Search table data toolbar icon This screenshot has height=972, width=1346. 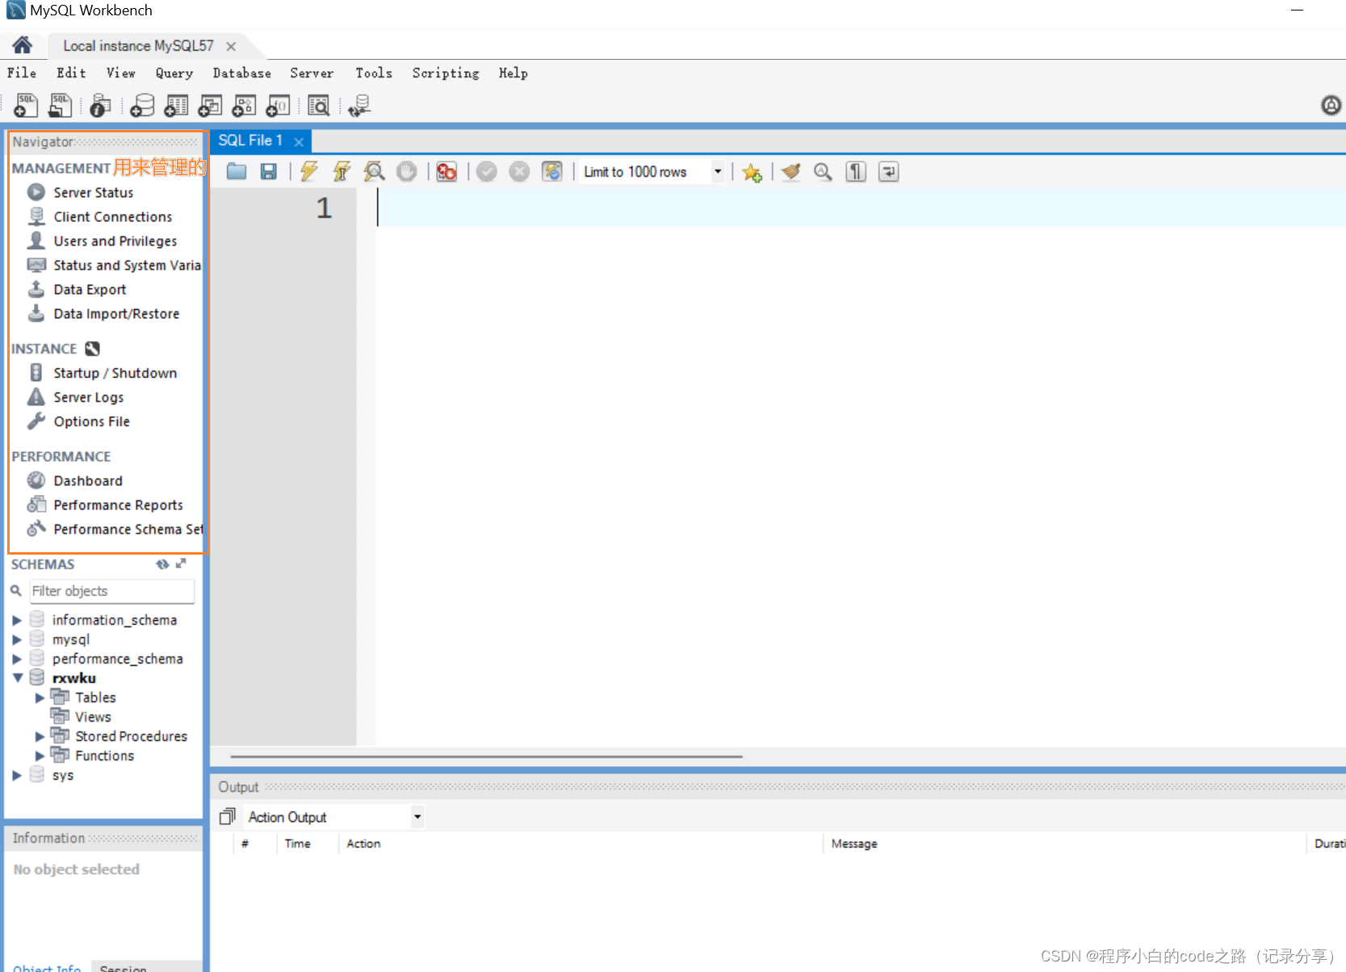click(x=319, y=105)
